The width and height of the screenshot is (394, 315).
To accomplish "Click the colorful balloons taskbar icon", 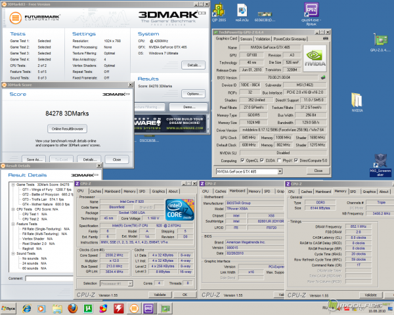I will (x=103, y=308).
